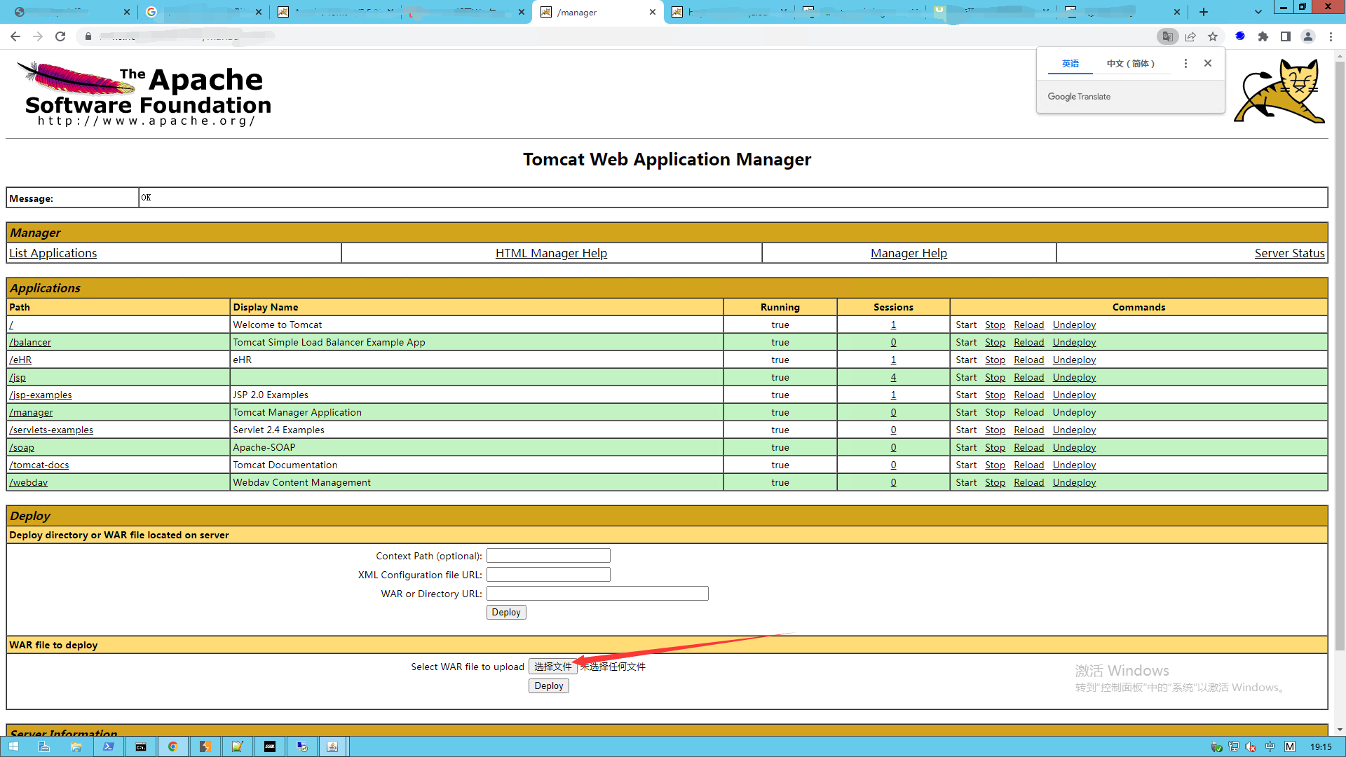
Task: Click the share page icon
Action: coord(1190,36)
